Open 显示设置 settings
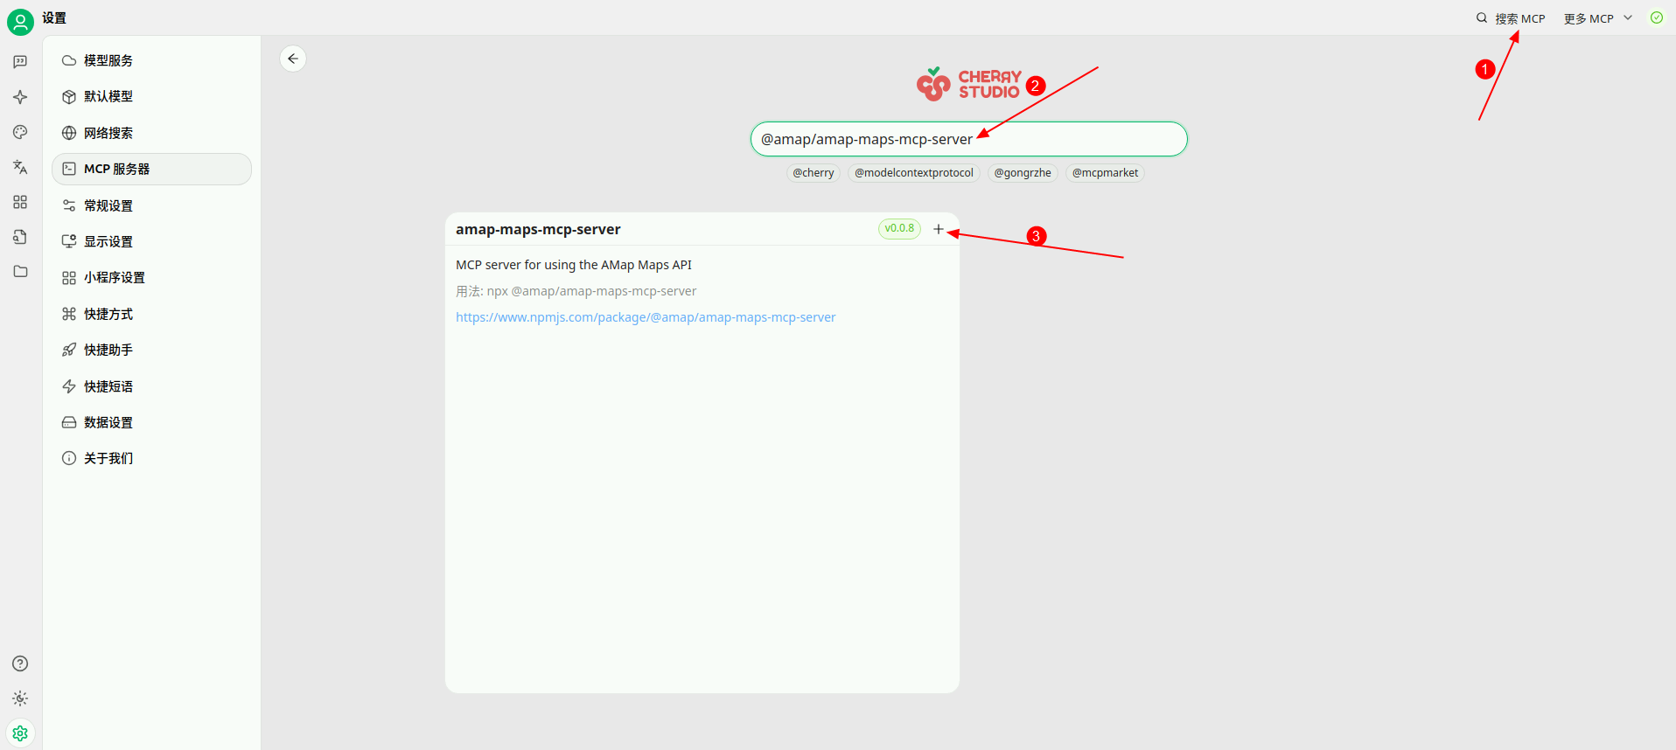Image resolution: width=1676 pixels, height=750 pixels. [x=151, y=241]
